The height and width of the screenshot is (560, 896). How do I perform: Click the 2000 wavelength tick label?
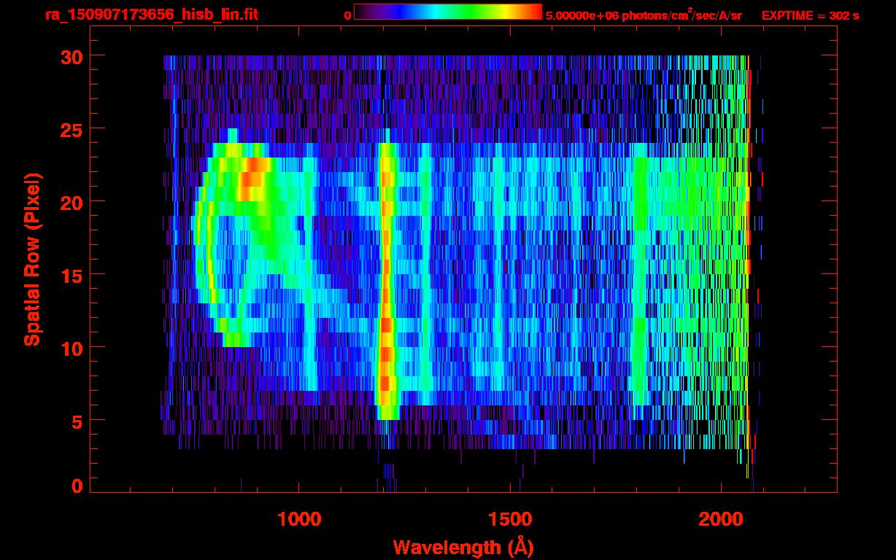[721, 519]
